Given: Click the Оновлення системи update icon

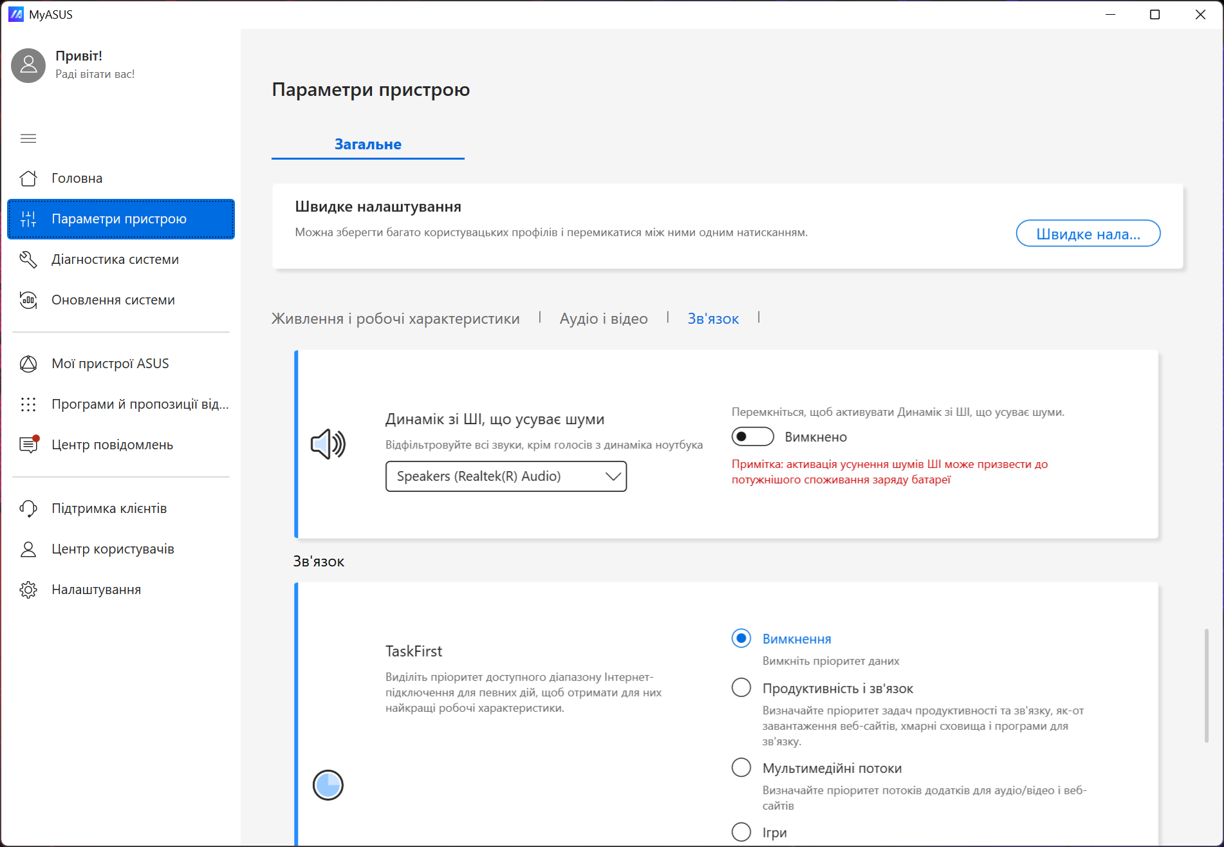Looking at the screenshot, I should 28,300.
